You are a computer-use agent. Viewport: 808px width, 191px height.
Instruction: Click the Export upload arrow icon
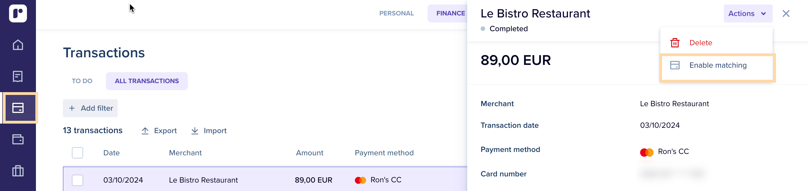[x=145, y=131]
